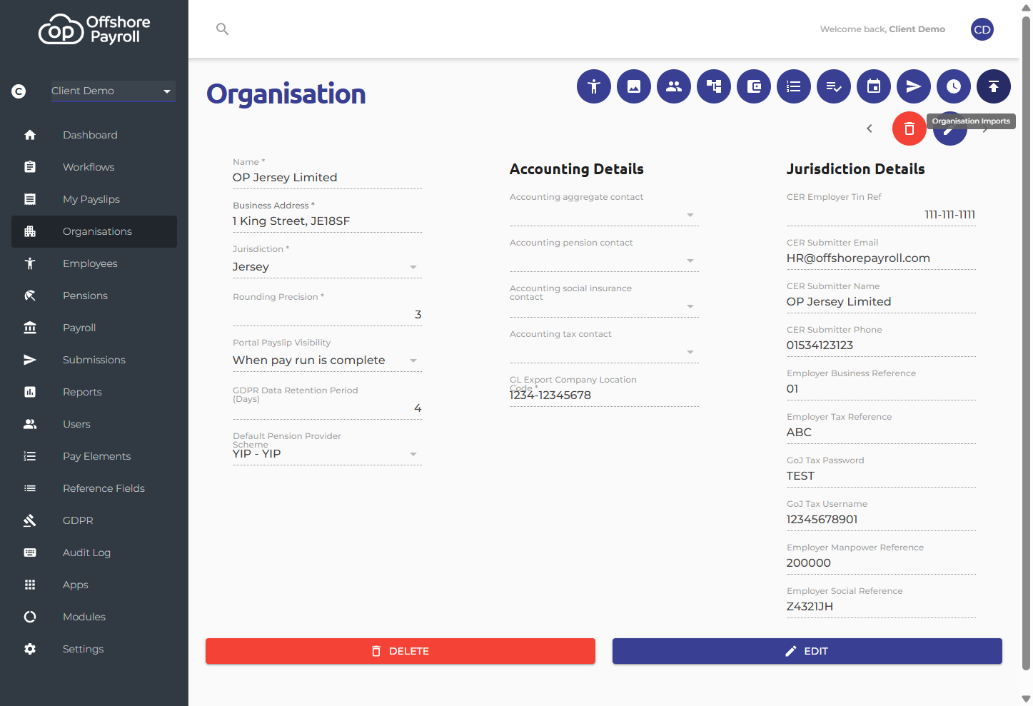Open Audit Log in sidebar
Screen dimensions: 1033x706
coord(94,553)
